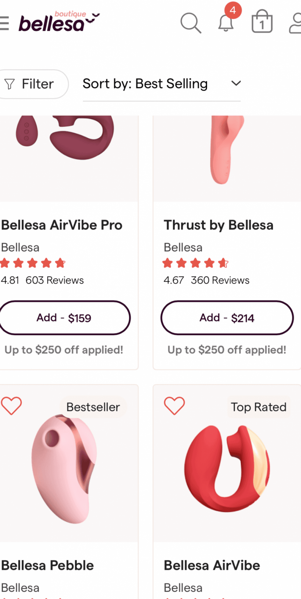View the 360 Reviews for Thrust
Screen dimensions: 301x599
tap(220, 280)
